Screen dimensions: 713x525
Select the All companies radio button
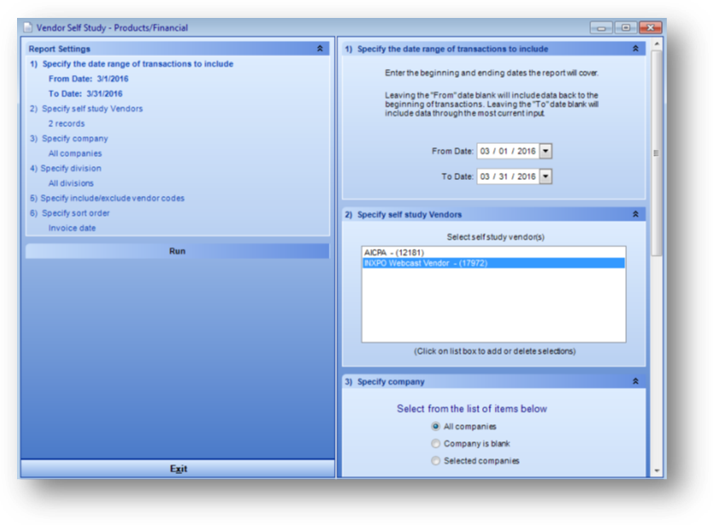click(x=435, y=426)
